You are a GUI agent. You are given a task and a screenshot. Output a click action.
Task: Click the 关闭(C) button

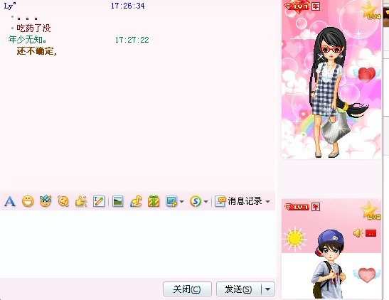[x=187, y=289]
